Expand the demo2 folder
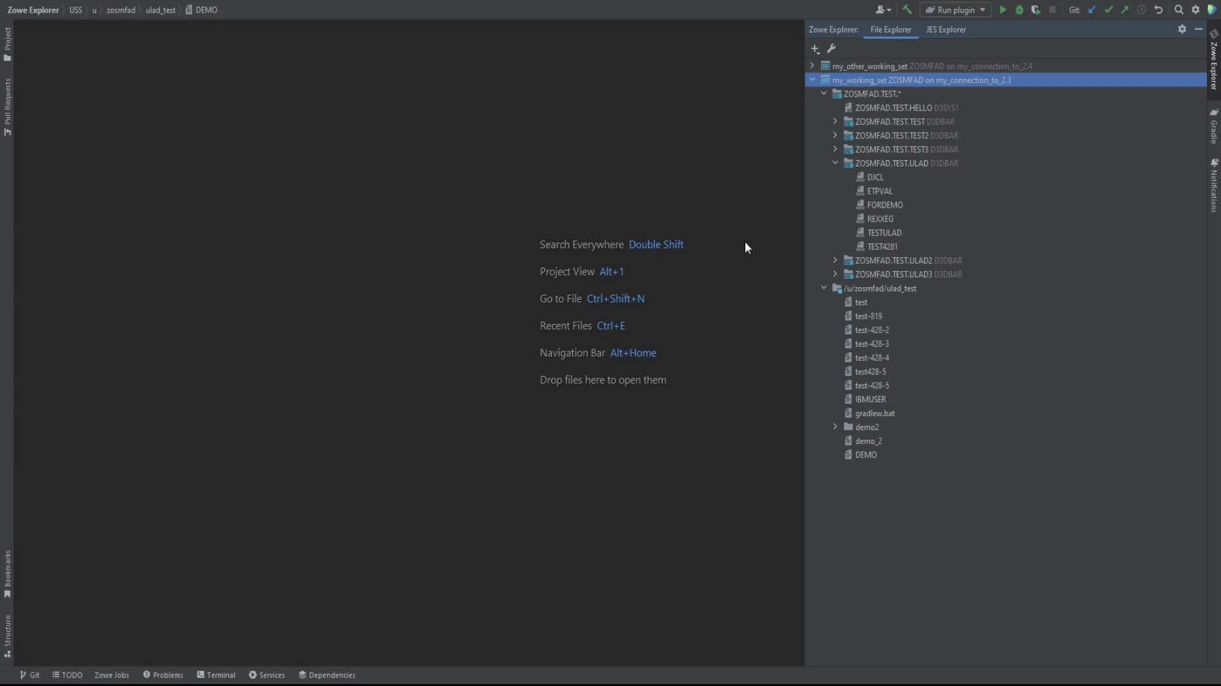 (x=836, y=427)
